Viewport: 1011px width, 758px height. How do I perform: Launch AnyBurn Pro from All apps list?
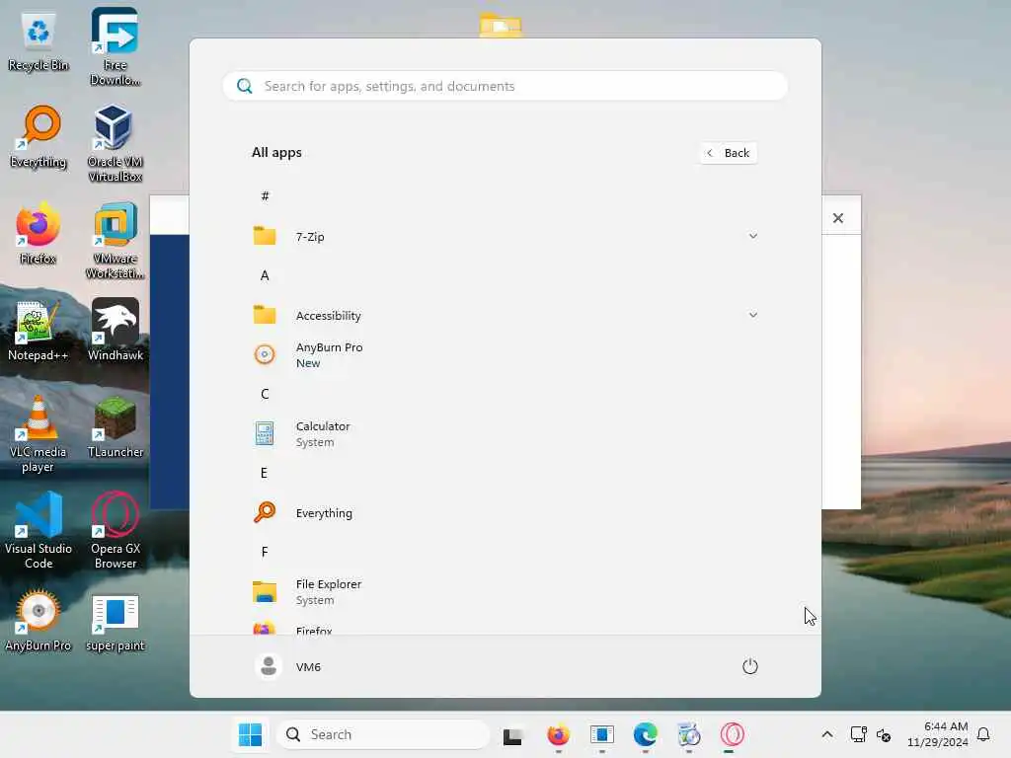(505, 354)
